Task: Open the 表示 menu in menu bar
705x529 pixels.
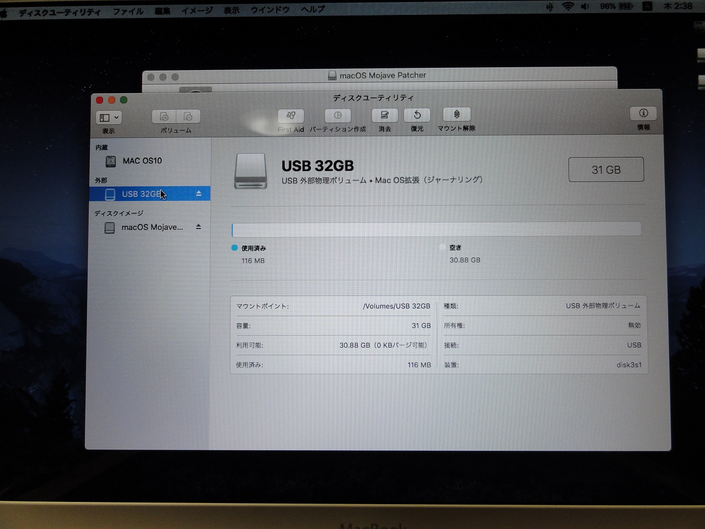Action: point(231,10)
